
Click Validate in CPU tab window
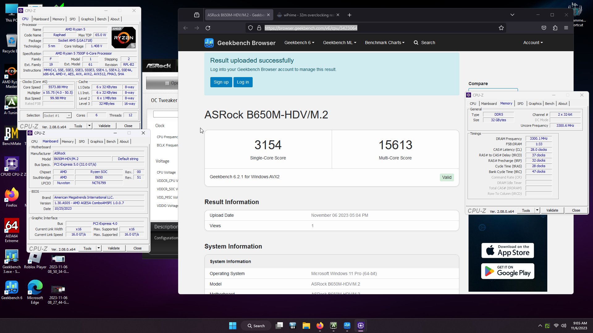(x=104, y=126)
